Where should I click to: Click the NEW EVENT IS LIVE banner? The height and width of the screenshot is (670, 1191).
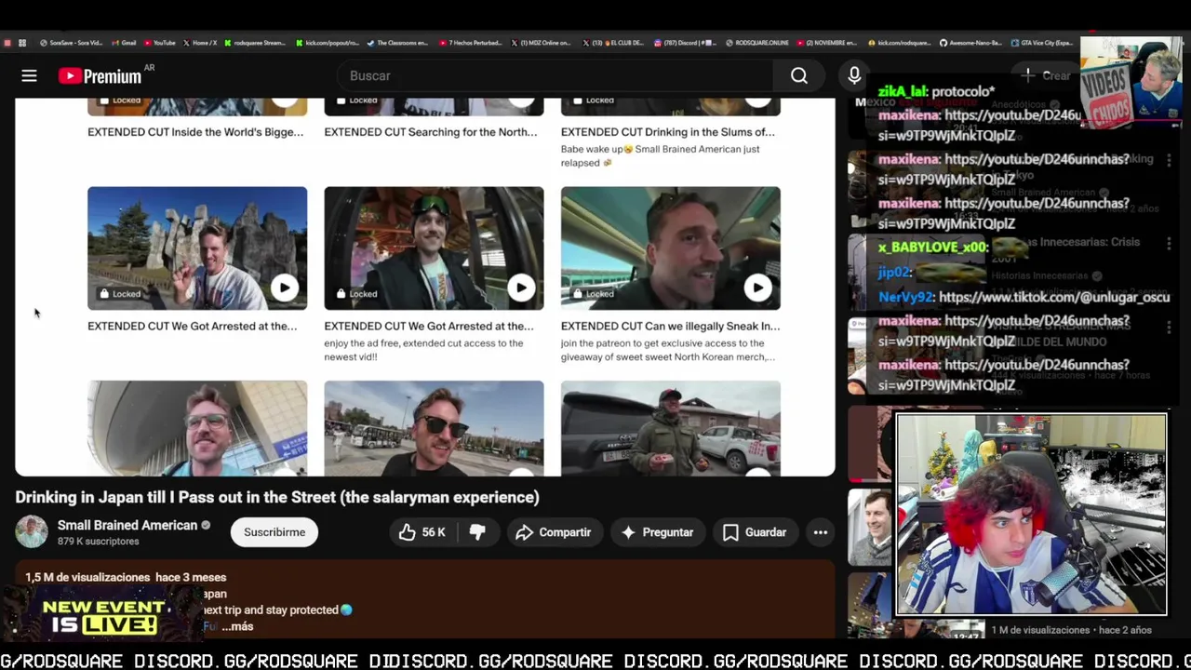[102, 616]
